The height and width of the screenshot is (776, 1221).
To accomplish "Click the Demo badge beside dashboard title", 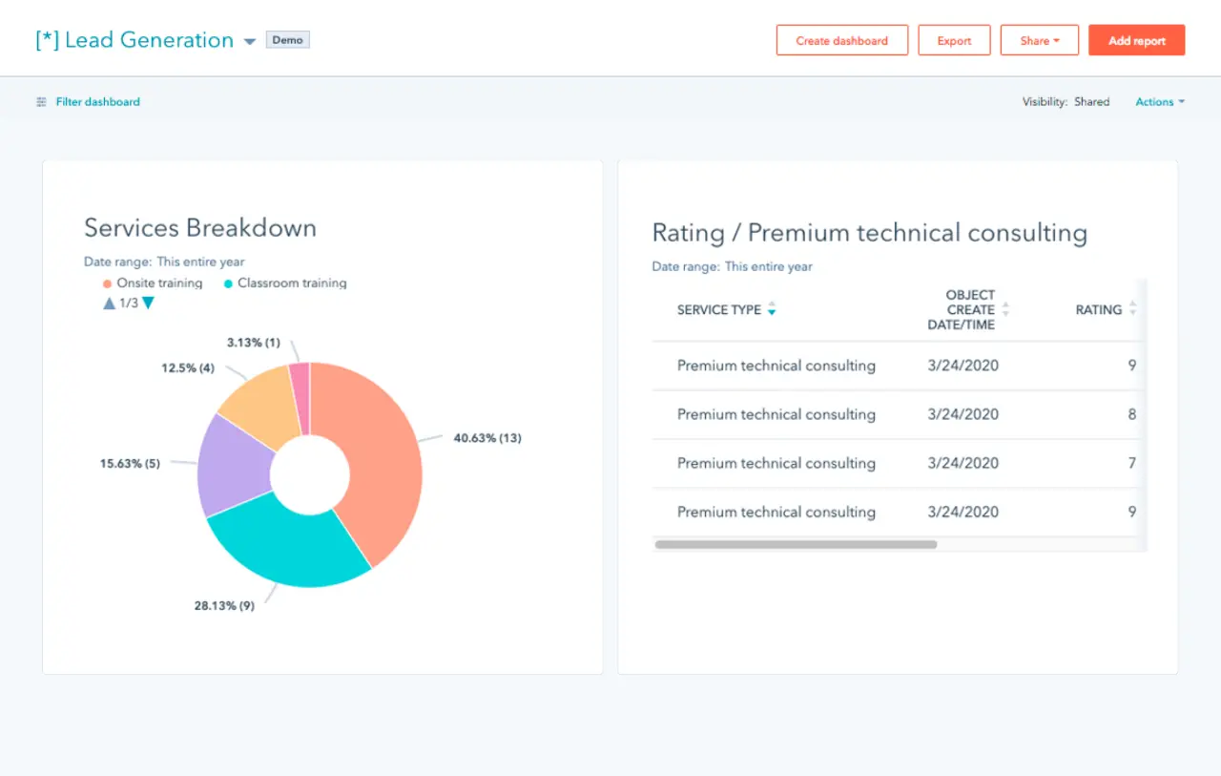I will click(x=287, y=40).
